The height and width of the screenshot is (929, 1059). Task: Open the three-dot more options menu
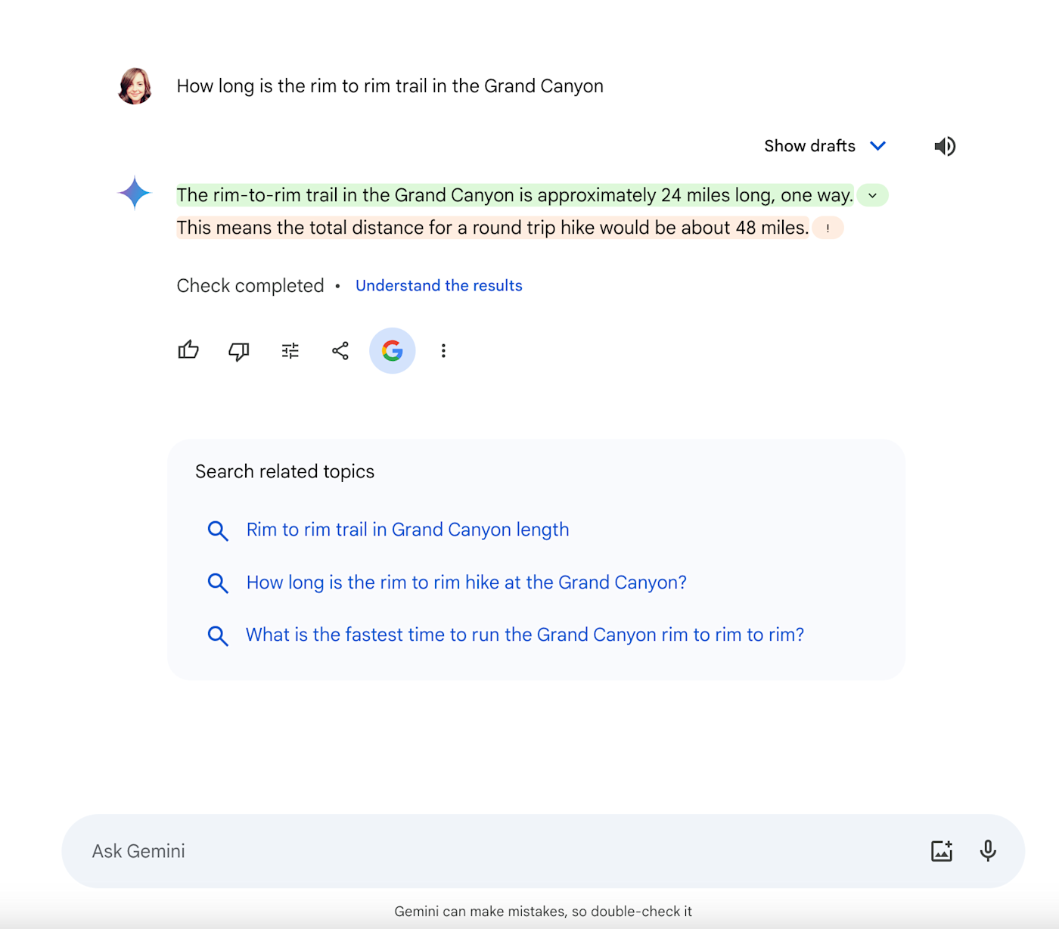(x=443, y=350)
